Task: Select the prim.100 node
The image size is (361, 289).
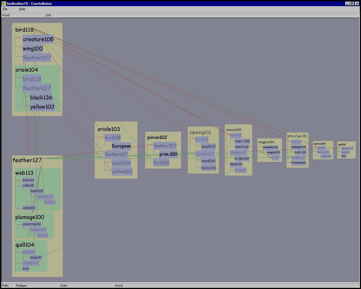Action: [x=168, y=154]
